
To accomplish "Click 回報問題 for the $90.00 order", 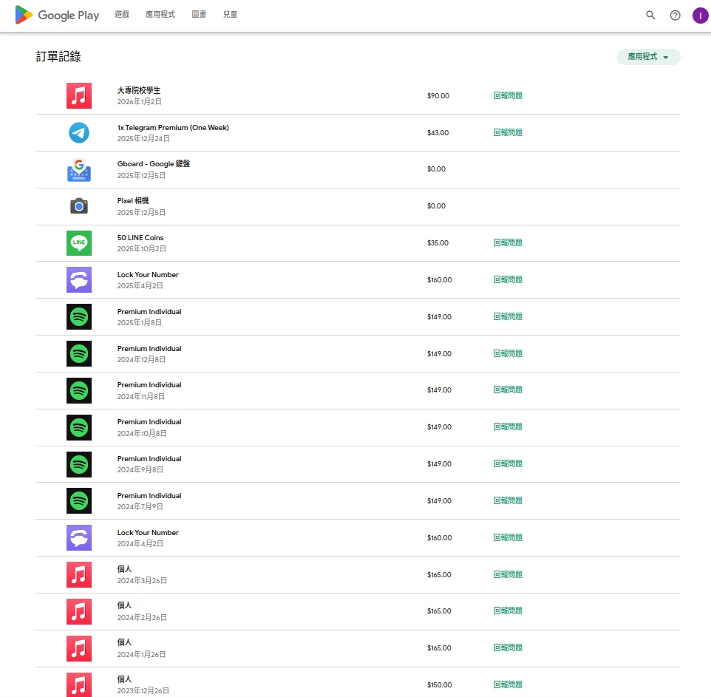I will tap(508, 96).
